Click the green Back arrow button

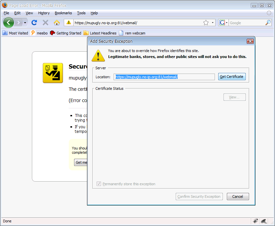tap(9, 23)
